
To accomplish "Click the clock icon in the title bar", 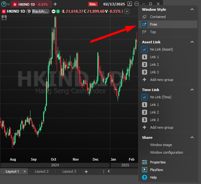I will pyautogui.click(x=4, y=4).
